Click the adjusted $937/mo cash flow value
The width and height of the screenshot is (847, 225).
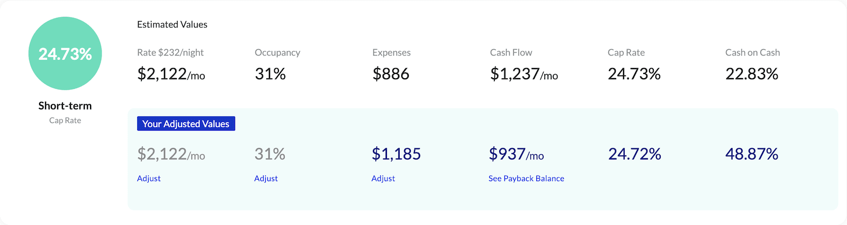tap(516, 154)
